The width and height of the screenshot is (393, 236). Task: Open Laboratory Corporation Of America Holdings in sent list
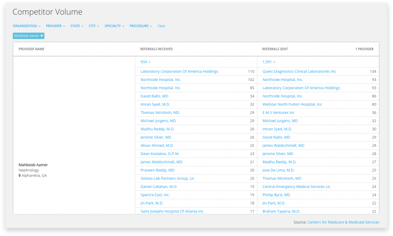click(x=301, y=88)
